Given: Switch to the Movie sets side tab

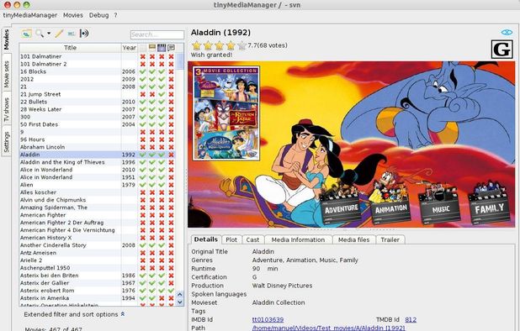Looking at the screenshot, I should pyautogui.click(x=6, y=74).
